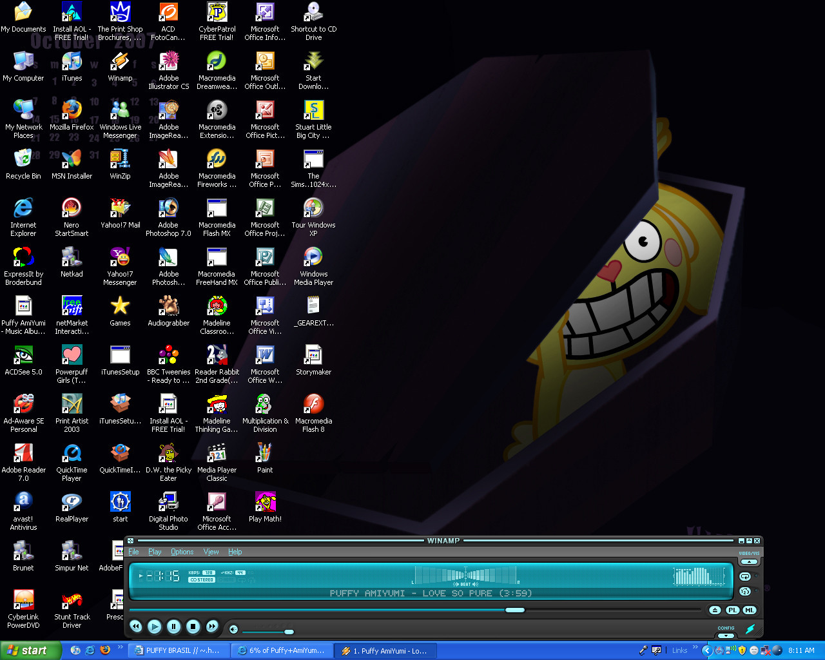The image size is (825, 660).
Task: Expand the taskbar Links toolbar chevron
Action: (x=695, y=648)
